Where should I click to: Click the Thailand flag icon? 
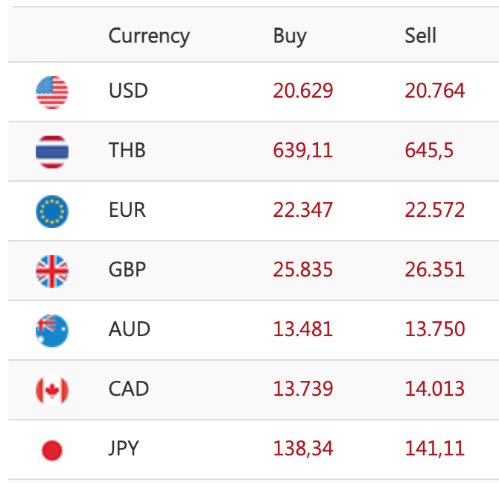52,151
